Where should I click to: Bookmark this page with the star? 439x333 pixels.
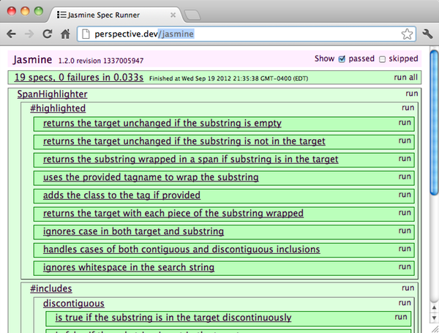(407, 34)
